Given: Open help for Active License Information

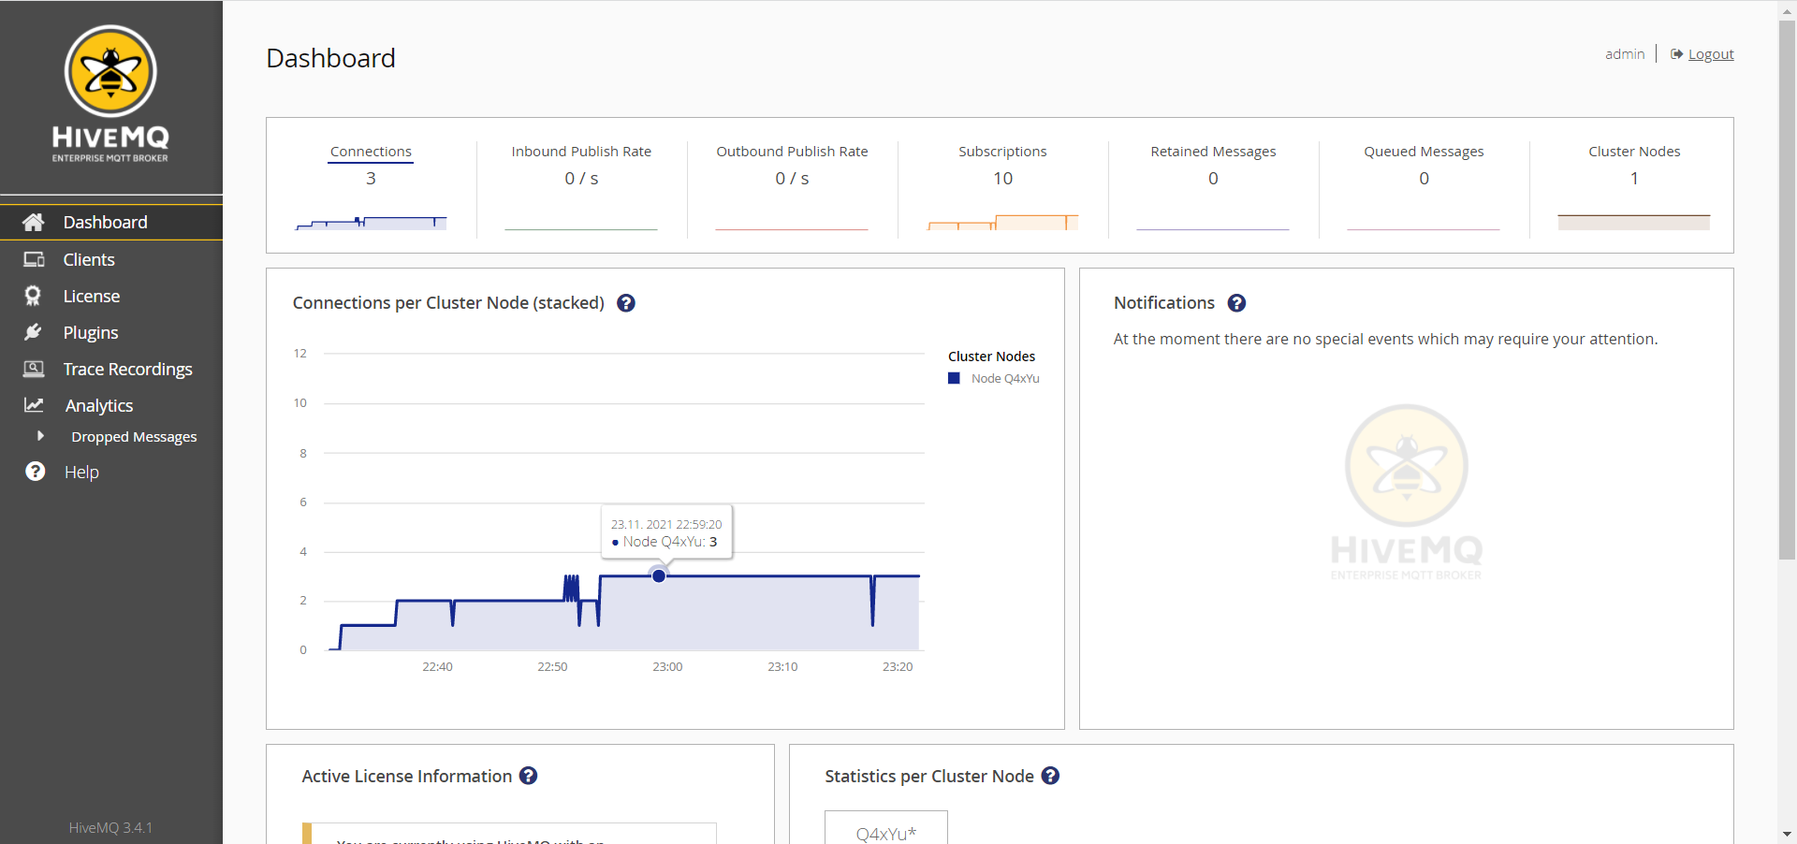Looking at the screenshot, I should click(x=528, y=776).
